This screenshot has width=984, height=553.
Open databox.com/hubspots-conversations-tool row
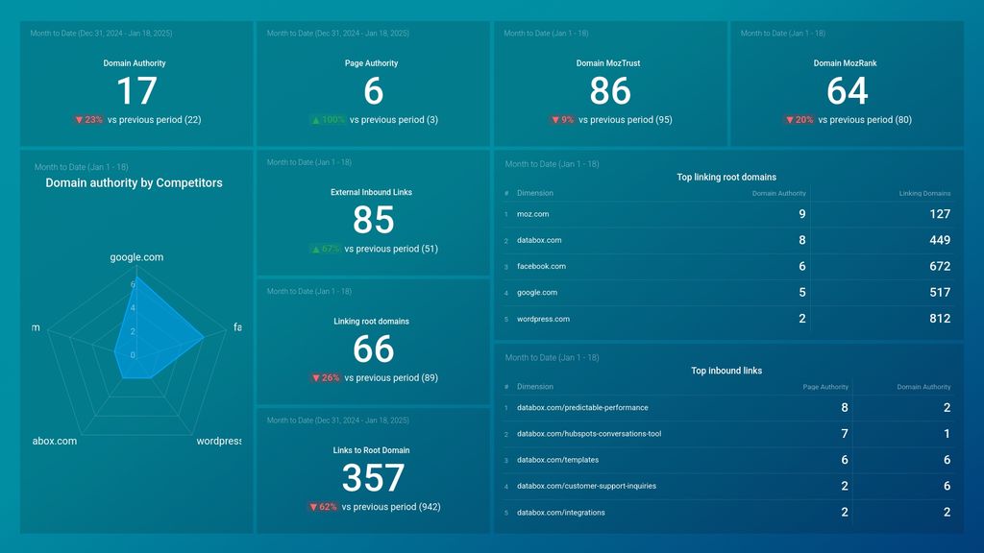(x=728, y=434)
